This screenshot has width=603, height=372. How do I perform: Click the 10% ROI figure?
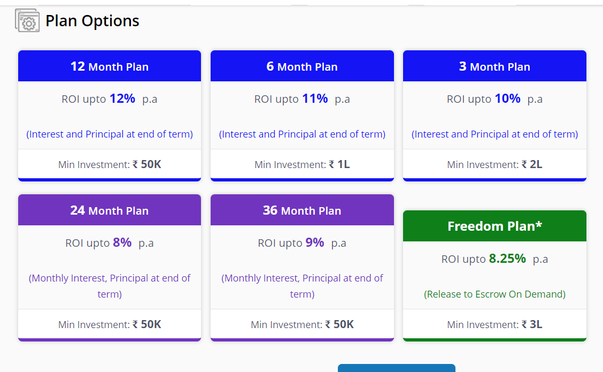coord(508,98)
